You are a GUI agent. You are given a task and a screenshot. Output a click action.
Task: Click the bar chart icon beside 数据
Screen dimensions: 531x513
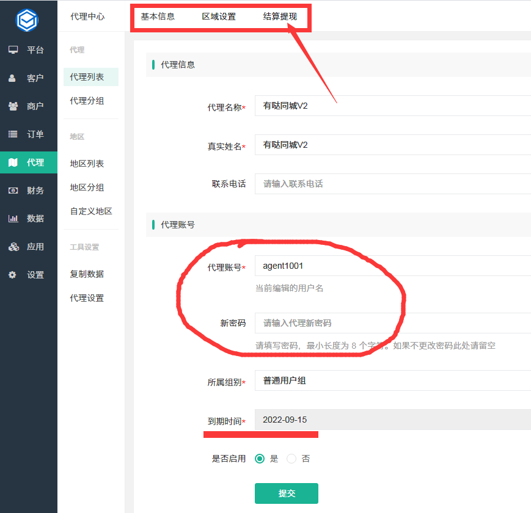click(x=13, y=219)
